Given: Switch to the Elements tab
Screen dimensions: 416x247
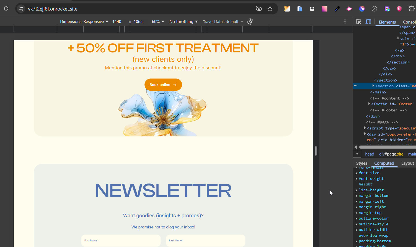Looking at the screenshot, I should click(x=387, y=22).
